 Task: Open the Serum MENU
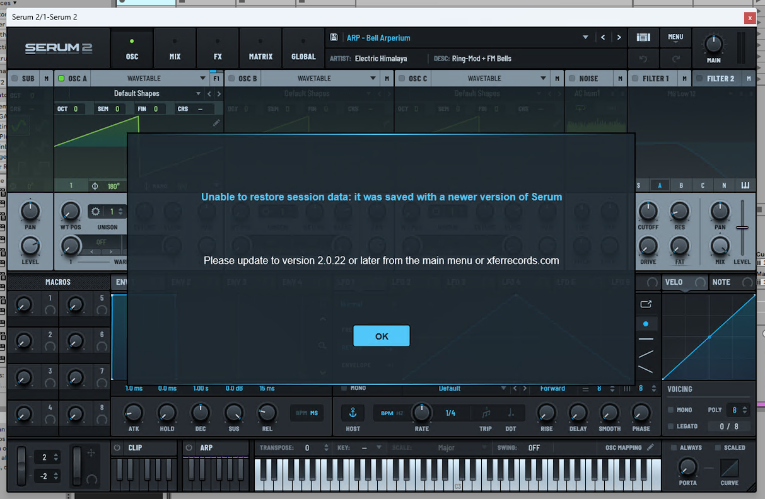point(675,37)
